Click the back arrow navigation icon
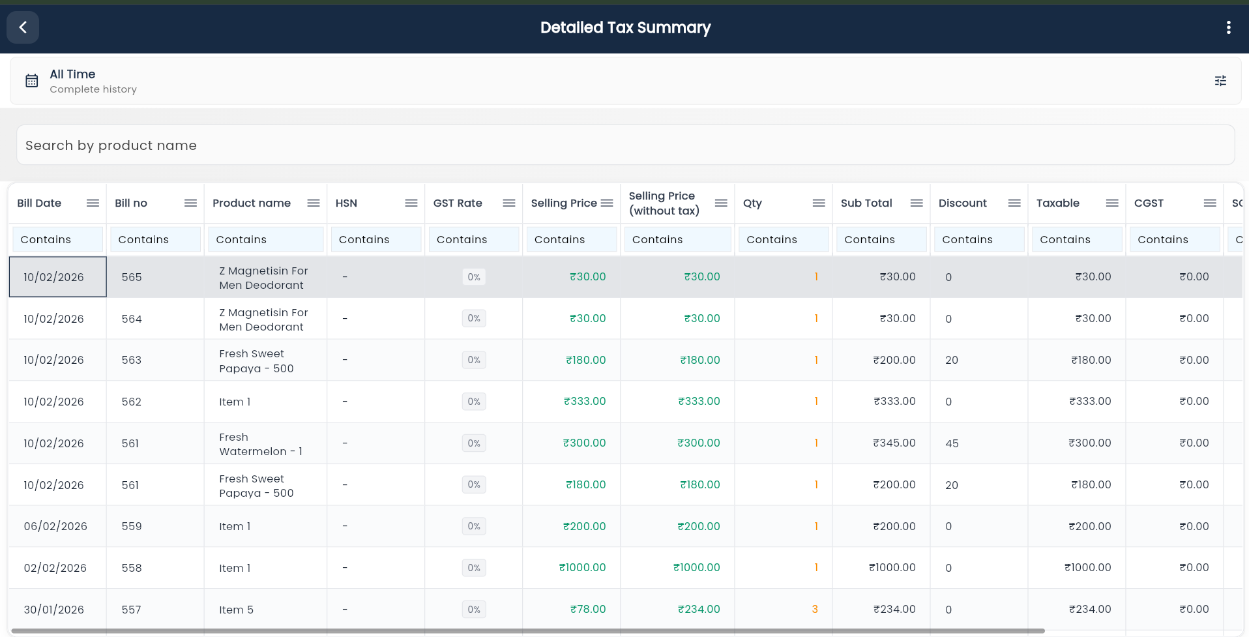The image size is (1249, 637). [22, 27]
